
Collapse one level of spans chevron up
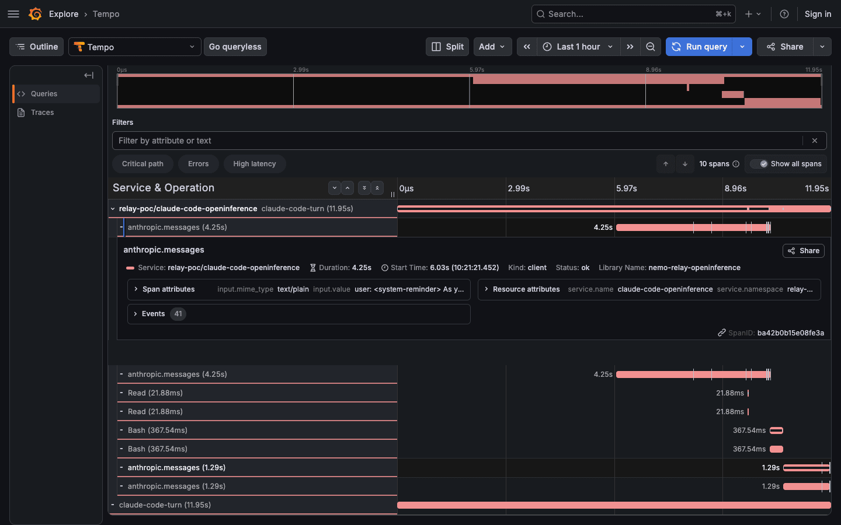pos(347,188)
